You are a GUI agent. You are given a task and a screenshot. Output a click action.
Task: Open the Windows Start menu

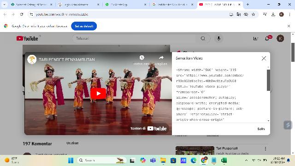pos(71,160)
